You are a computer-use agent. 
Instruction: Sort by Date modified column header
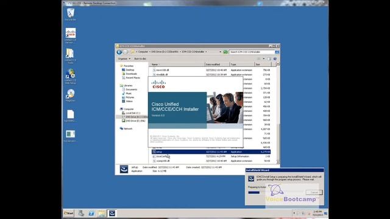pos(217,64)
